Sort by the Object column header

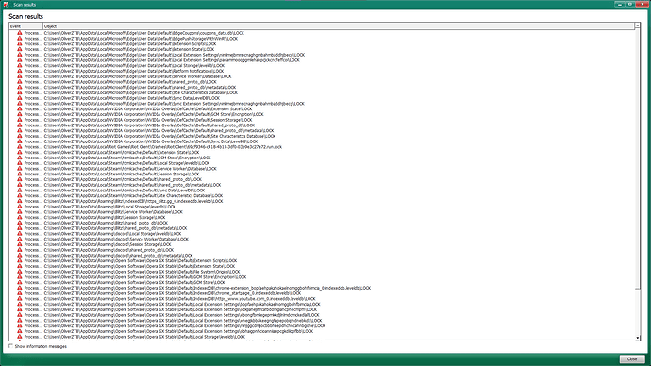coord(339,26)
